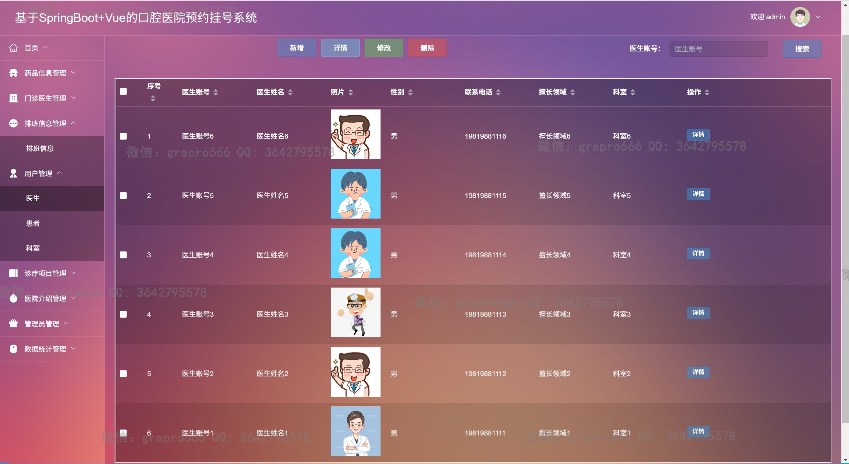
Task: Click the admin avatar picture
Action: 800,17
